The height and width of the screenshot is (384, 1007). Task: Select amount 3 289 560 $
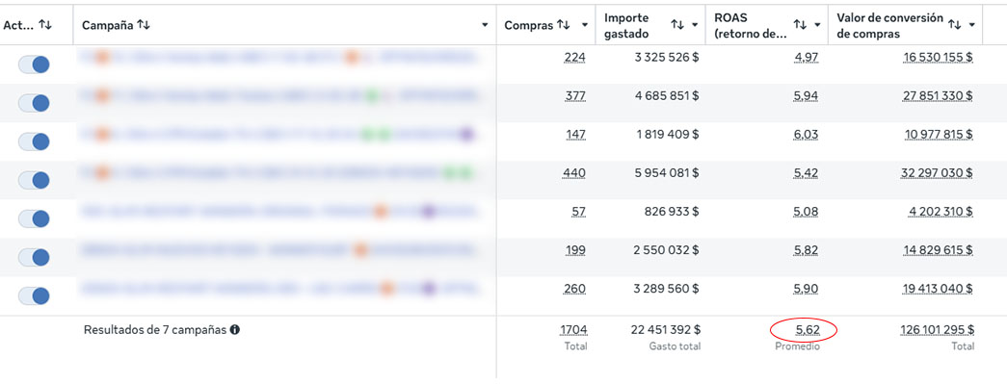point(667,289)
